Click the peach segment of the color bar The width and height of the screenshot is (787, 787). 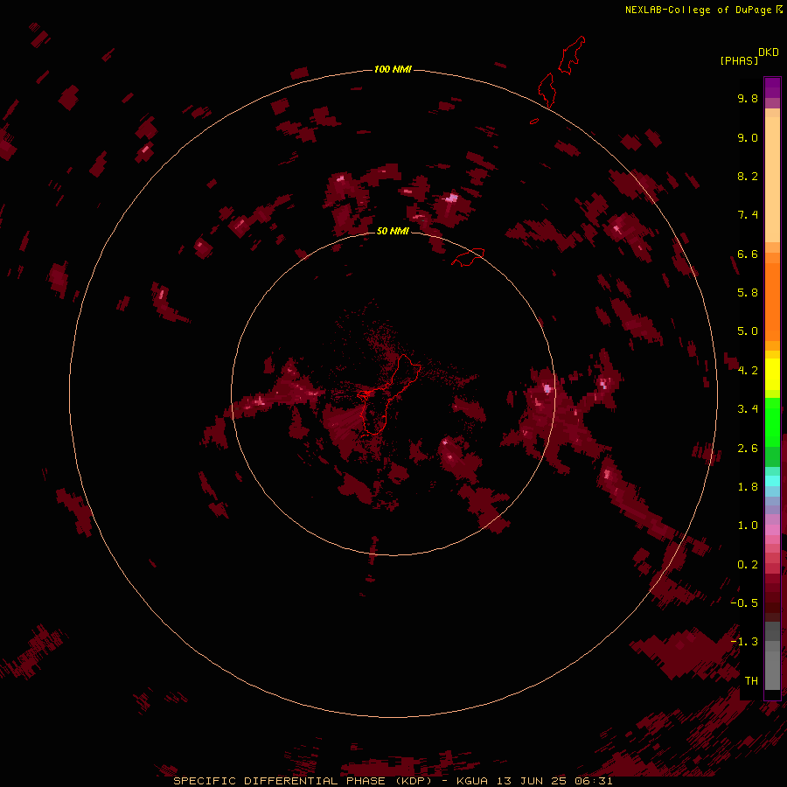[x=772, y=179]
